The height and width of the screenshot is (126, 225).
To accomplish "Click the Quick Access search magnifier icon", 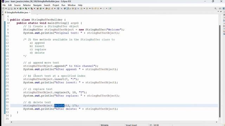I will click(216, 8).
